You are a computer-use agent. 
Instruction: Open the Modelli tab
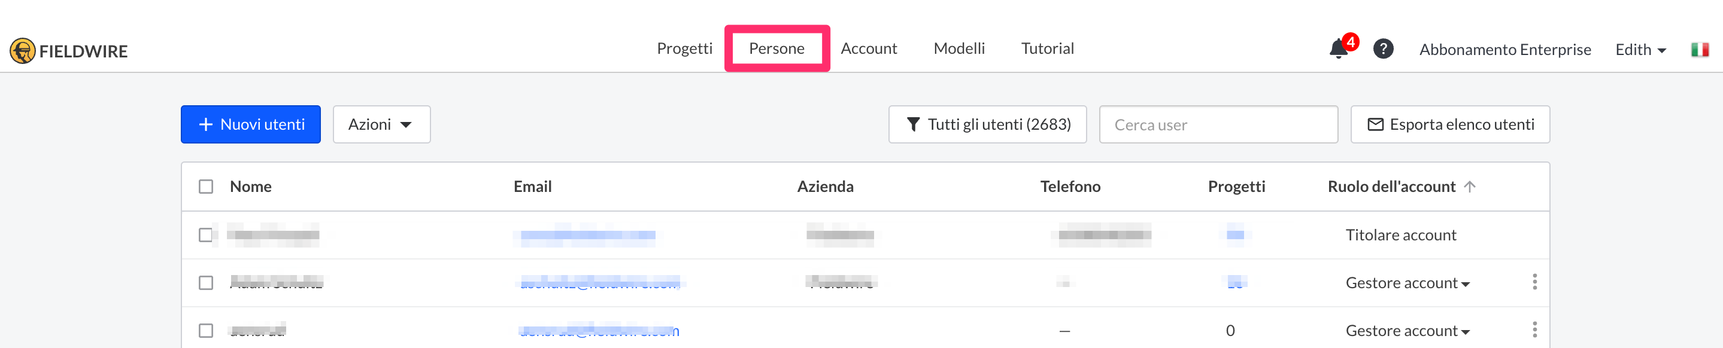pos(958,48)
